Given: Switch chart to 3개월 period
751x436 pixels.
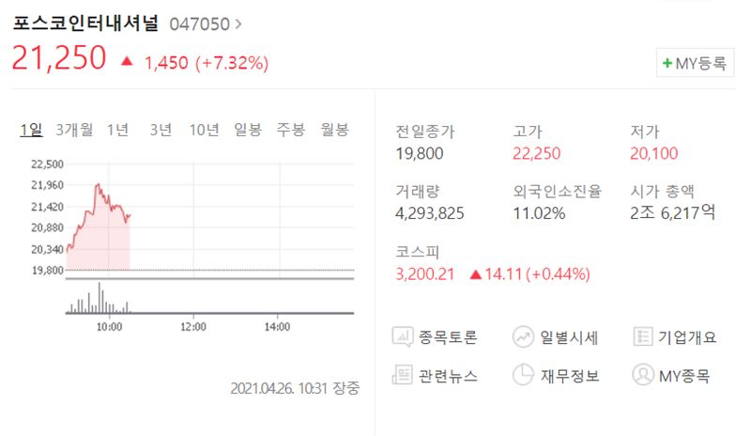Looking at the screenshot, I should (x=74, y=130).
